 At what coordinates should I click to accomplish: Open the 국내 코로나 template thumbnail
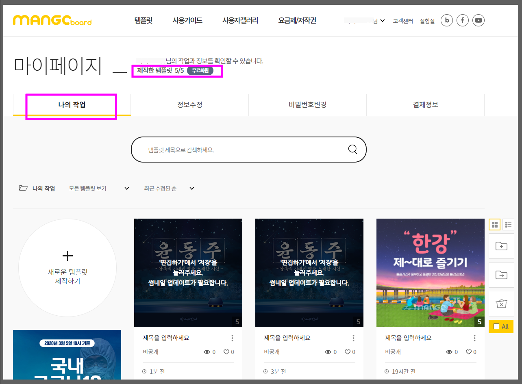(x=67, y=355)
